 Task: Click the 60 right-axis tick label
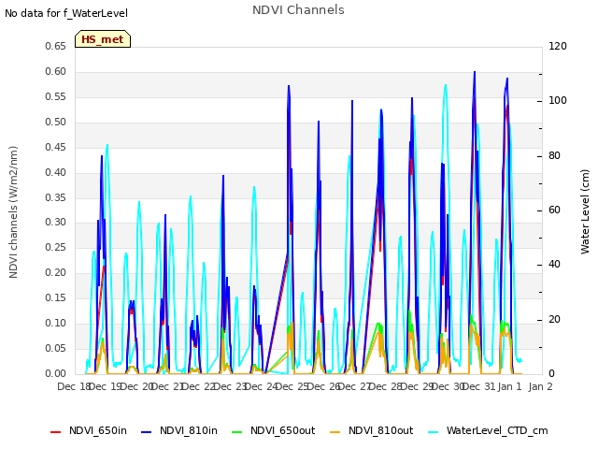554,210
